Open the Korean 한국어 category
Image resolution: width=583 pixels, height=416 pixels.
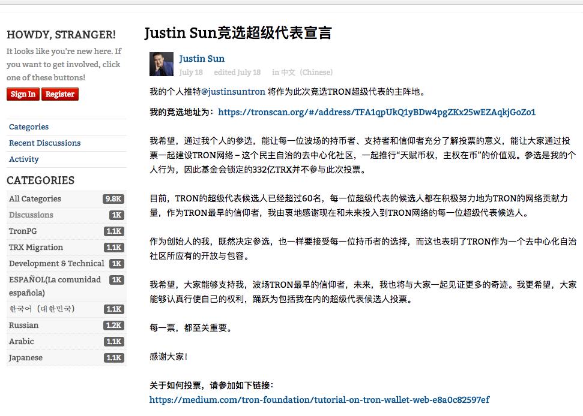[41, 309]
